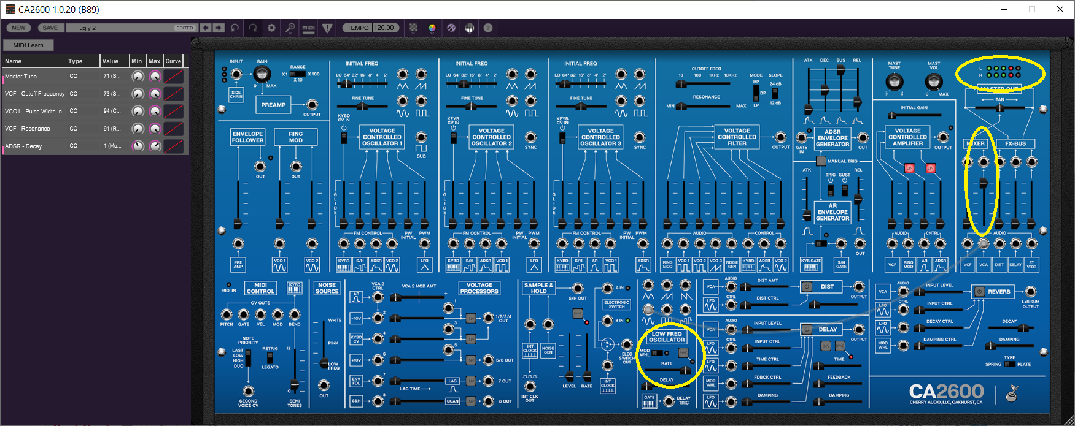Viewport: 1075px width, 426px height.
Task: Open the color wheel cable colors menu
Action: [x=432, y=28]
